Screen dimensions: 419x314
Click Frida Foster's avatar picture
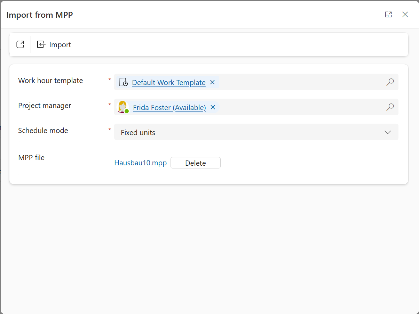(x=122, y=107)
